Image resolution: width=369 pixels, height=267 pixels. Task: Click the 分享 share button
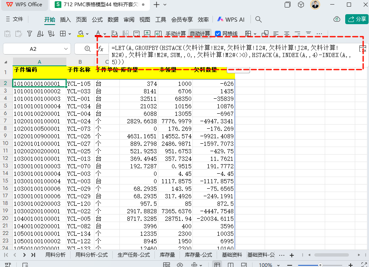click(357, 19)
